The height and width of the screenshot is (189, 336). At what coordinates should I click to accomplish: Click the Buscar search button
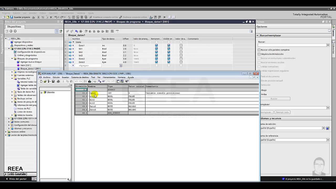pos(274,99)
